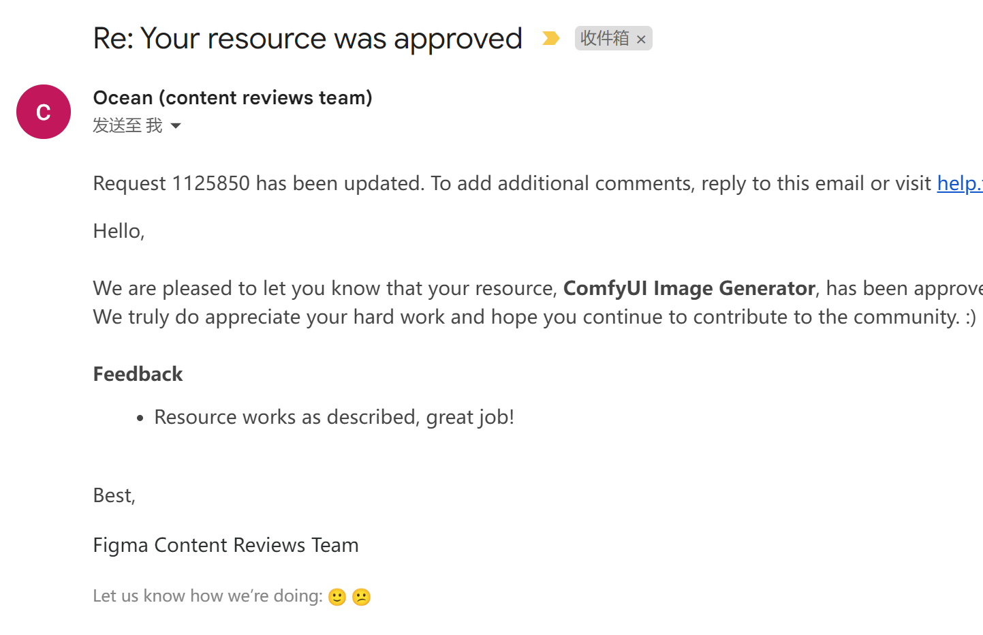The width and height of the screenshot is (983, 635).
Task: Click the Hello, greeting line
Action: [x=119, y=231]
